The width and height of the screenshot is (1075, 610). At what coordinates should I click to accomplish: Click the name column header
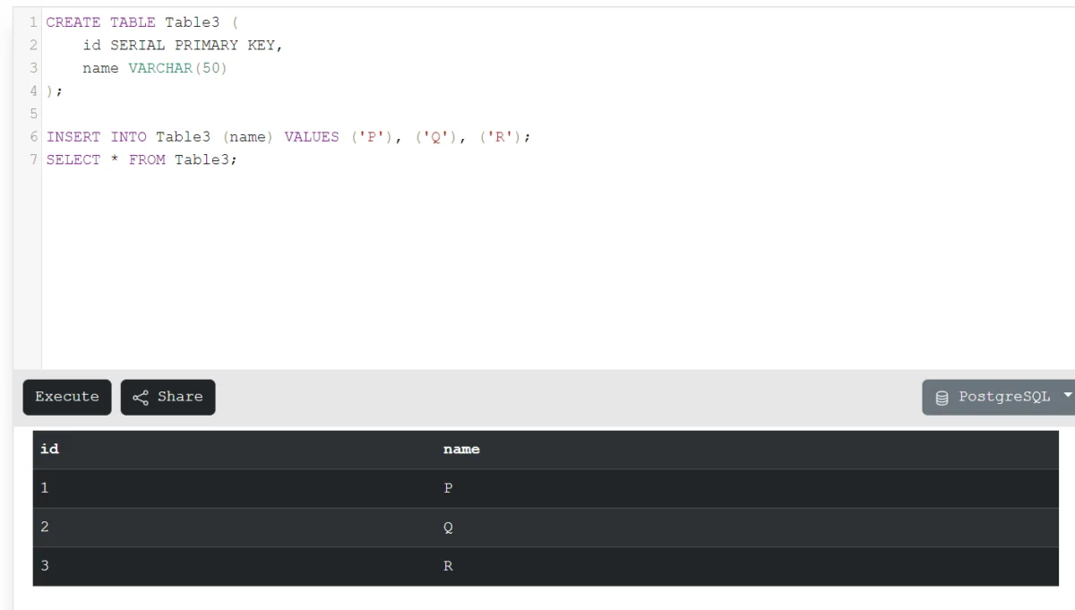click(x=461, y=449)
